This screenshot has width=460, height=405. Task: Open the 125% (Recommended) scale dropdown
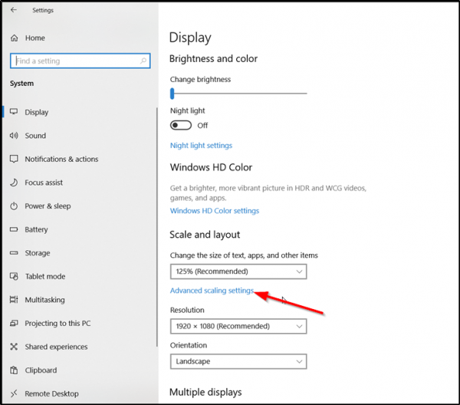coord(238,272)
